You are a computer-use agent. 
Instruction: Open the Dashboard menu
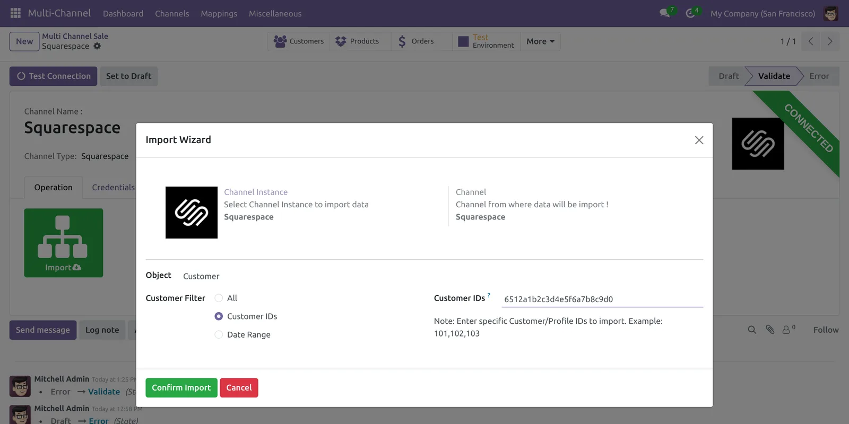[x=123, y=13]
